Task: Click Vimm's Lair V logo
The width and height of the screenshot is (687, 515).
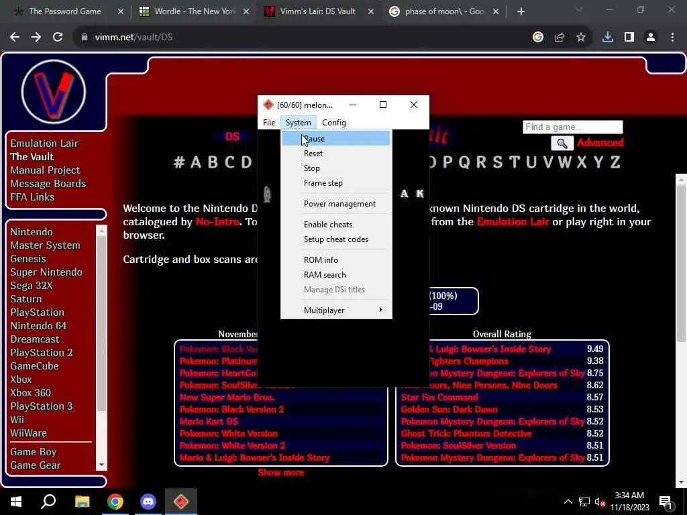Action: point(54,92)
